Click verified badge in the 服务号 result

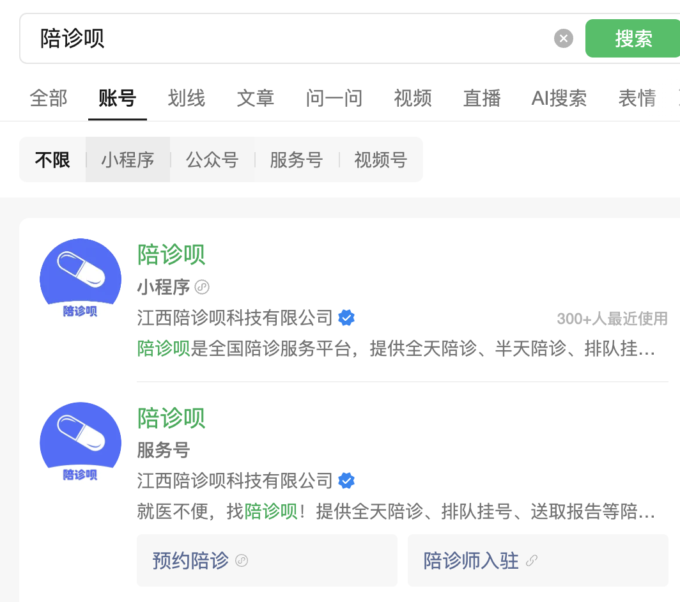tap(346, 481)
